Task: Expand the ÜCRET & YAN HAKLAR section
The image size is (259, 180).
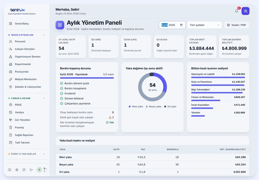Action: 44,154
